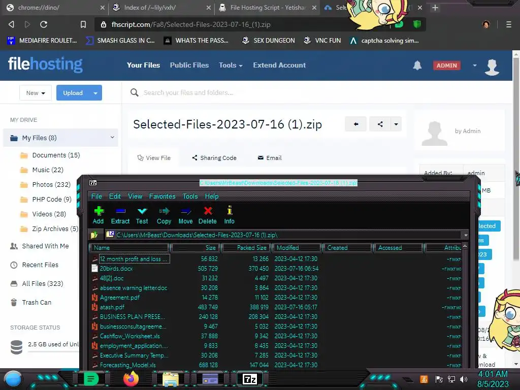Click the 7-Zip Delete toolbar icon
This screenshot has width=520, height=390.
click(x=208, y=211)
